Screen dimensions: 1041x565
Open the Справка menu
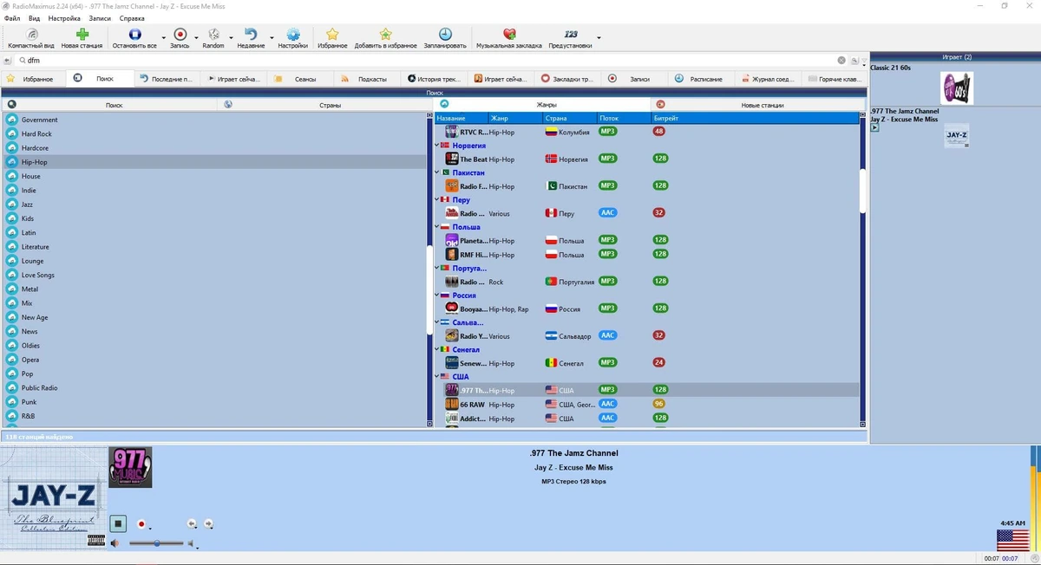(132, 18)
